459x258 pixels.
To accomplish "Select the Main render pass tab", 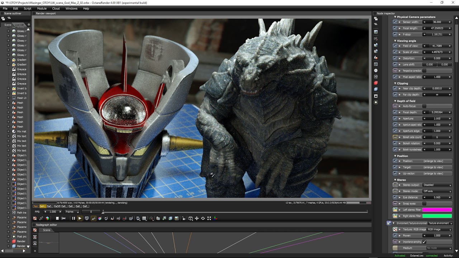I will click(36, 206).
